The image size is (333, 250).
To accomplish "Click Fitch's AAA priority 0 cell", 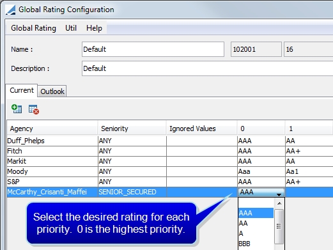I will tap(261, 151).
